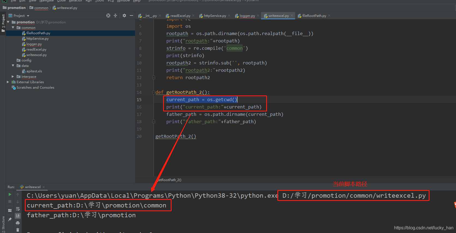Restore layout in Run panel
The image size is (456, 233).
[x=10, y=210]
